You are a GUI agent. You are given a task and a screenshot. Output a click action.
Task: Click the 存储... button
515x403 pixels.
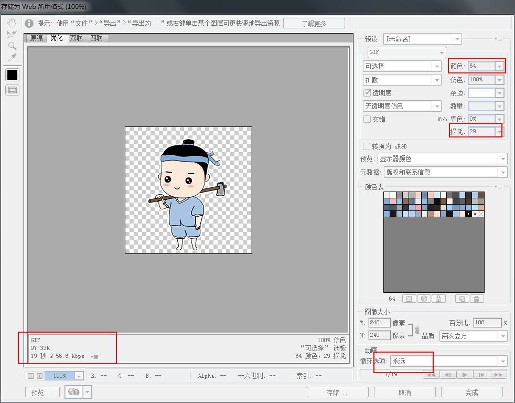337,392
